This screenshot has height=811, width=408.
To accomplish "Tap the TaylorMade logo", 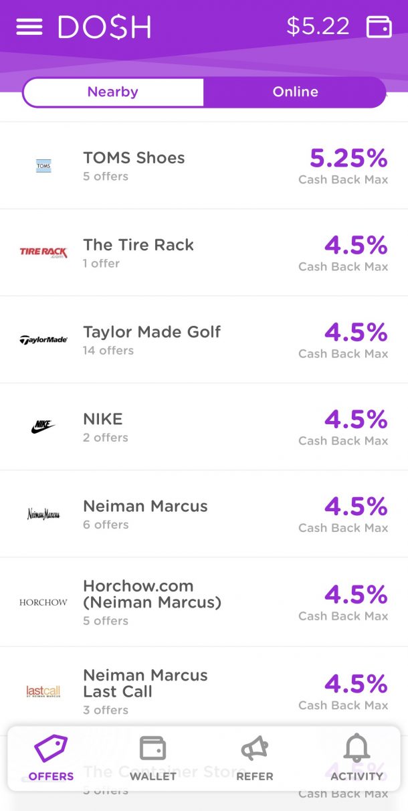I will 43,340.
